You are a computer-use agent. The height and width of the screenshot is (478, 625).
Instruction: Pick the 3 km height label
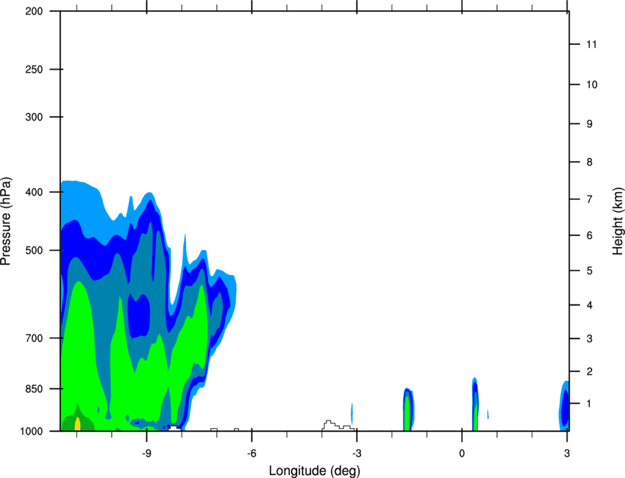pos(590,339)
